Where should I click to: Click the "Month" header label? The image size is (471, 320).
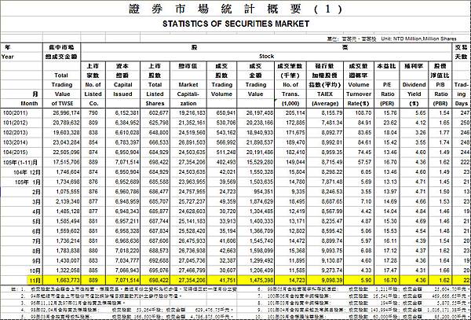(29, 103)
